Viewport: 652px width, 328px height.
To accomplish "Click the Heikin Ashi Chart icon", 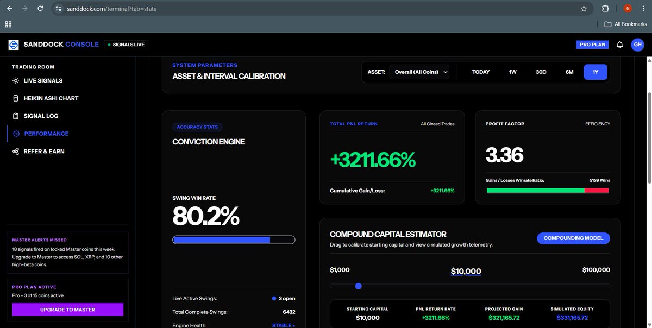I will [x=16, y=98].
